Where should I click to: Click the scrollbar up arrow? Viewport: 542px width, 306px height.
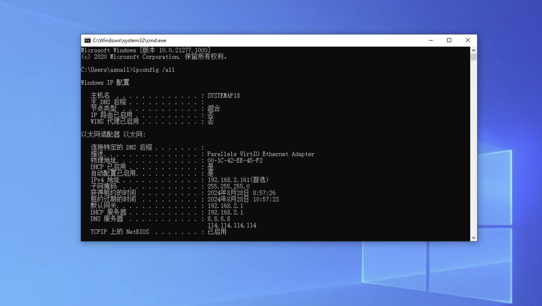[474, 50]
